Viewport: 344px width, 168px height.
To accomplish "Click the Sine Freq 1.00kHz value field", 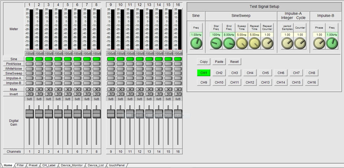I will [x=196, y=35].
